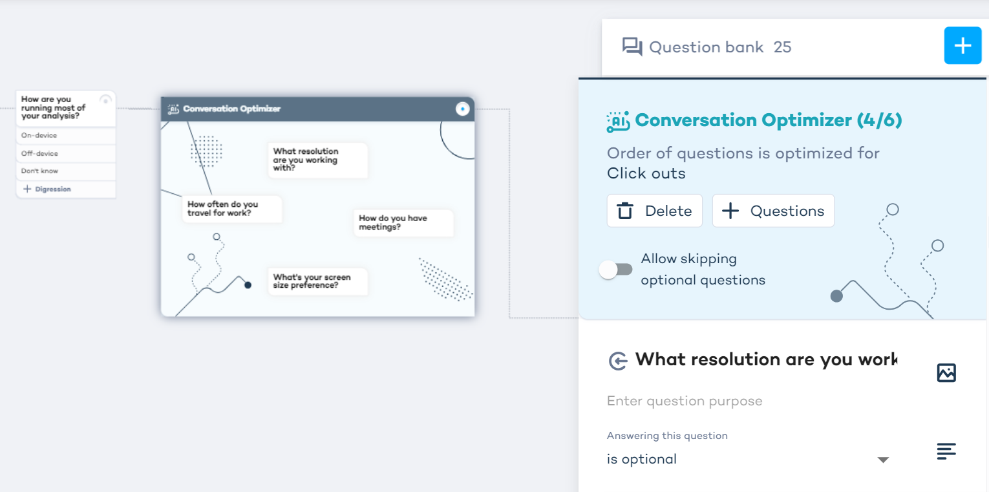Select the 'How do you have meetings?' card
Viewport: 989px width, 492px height.
403,223
